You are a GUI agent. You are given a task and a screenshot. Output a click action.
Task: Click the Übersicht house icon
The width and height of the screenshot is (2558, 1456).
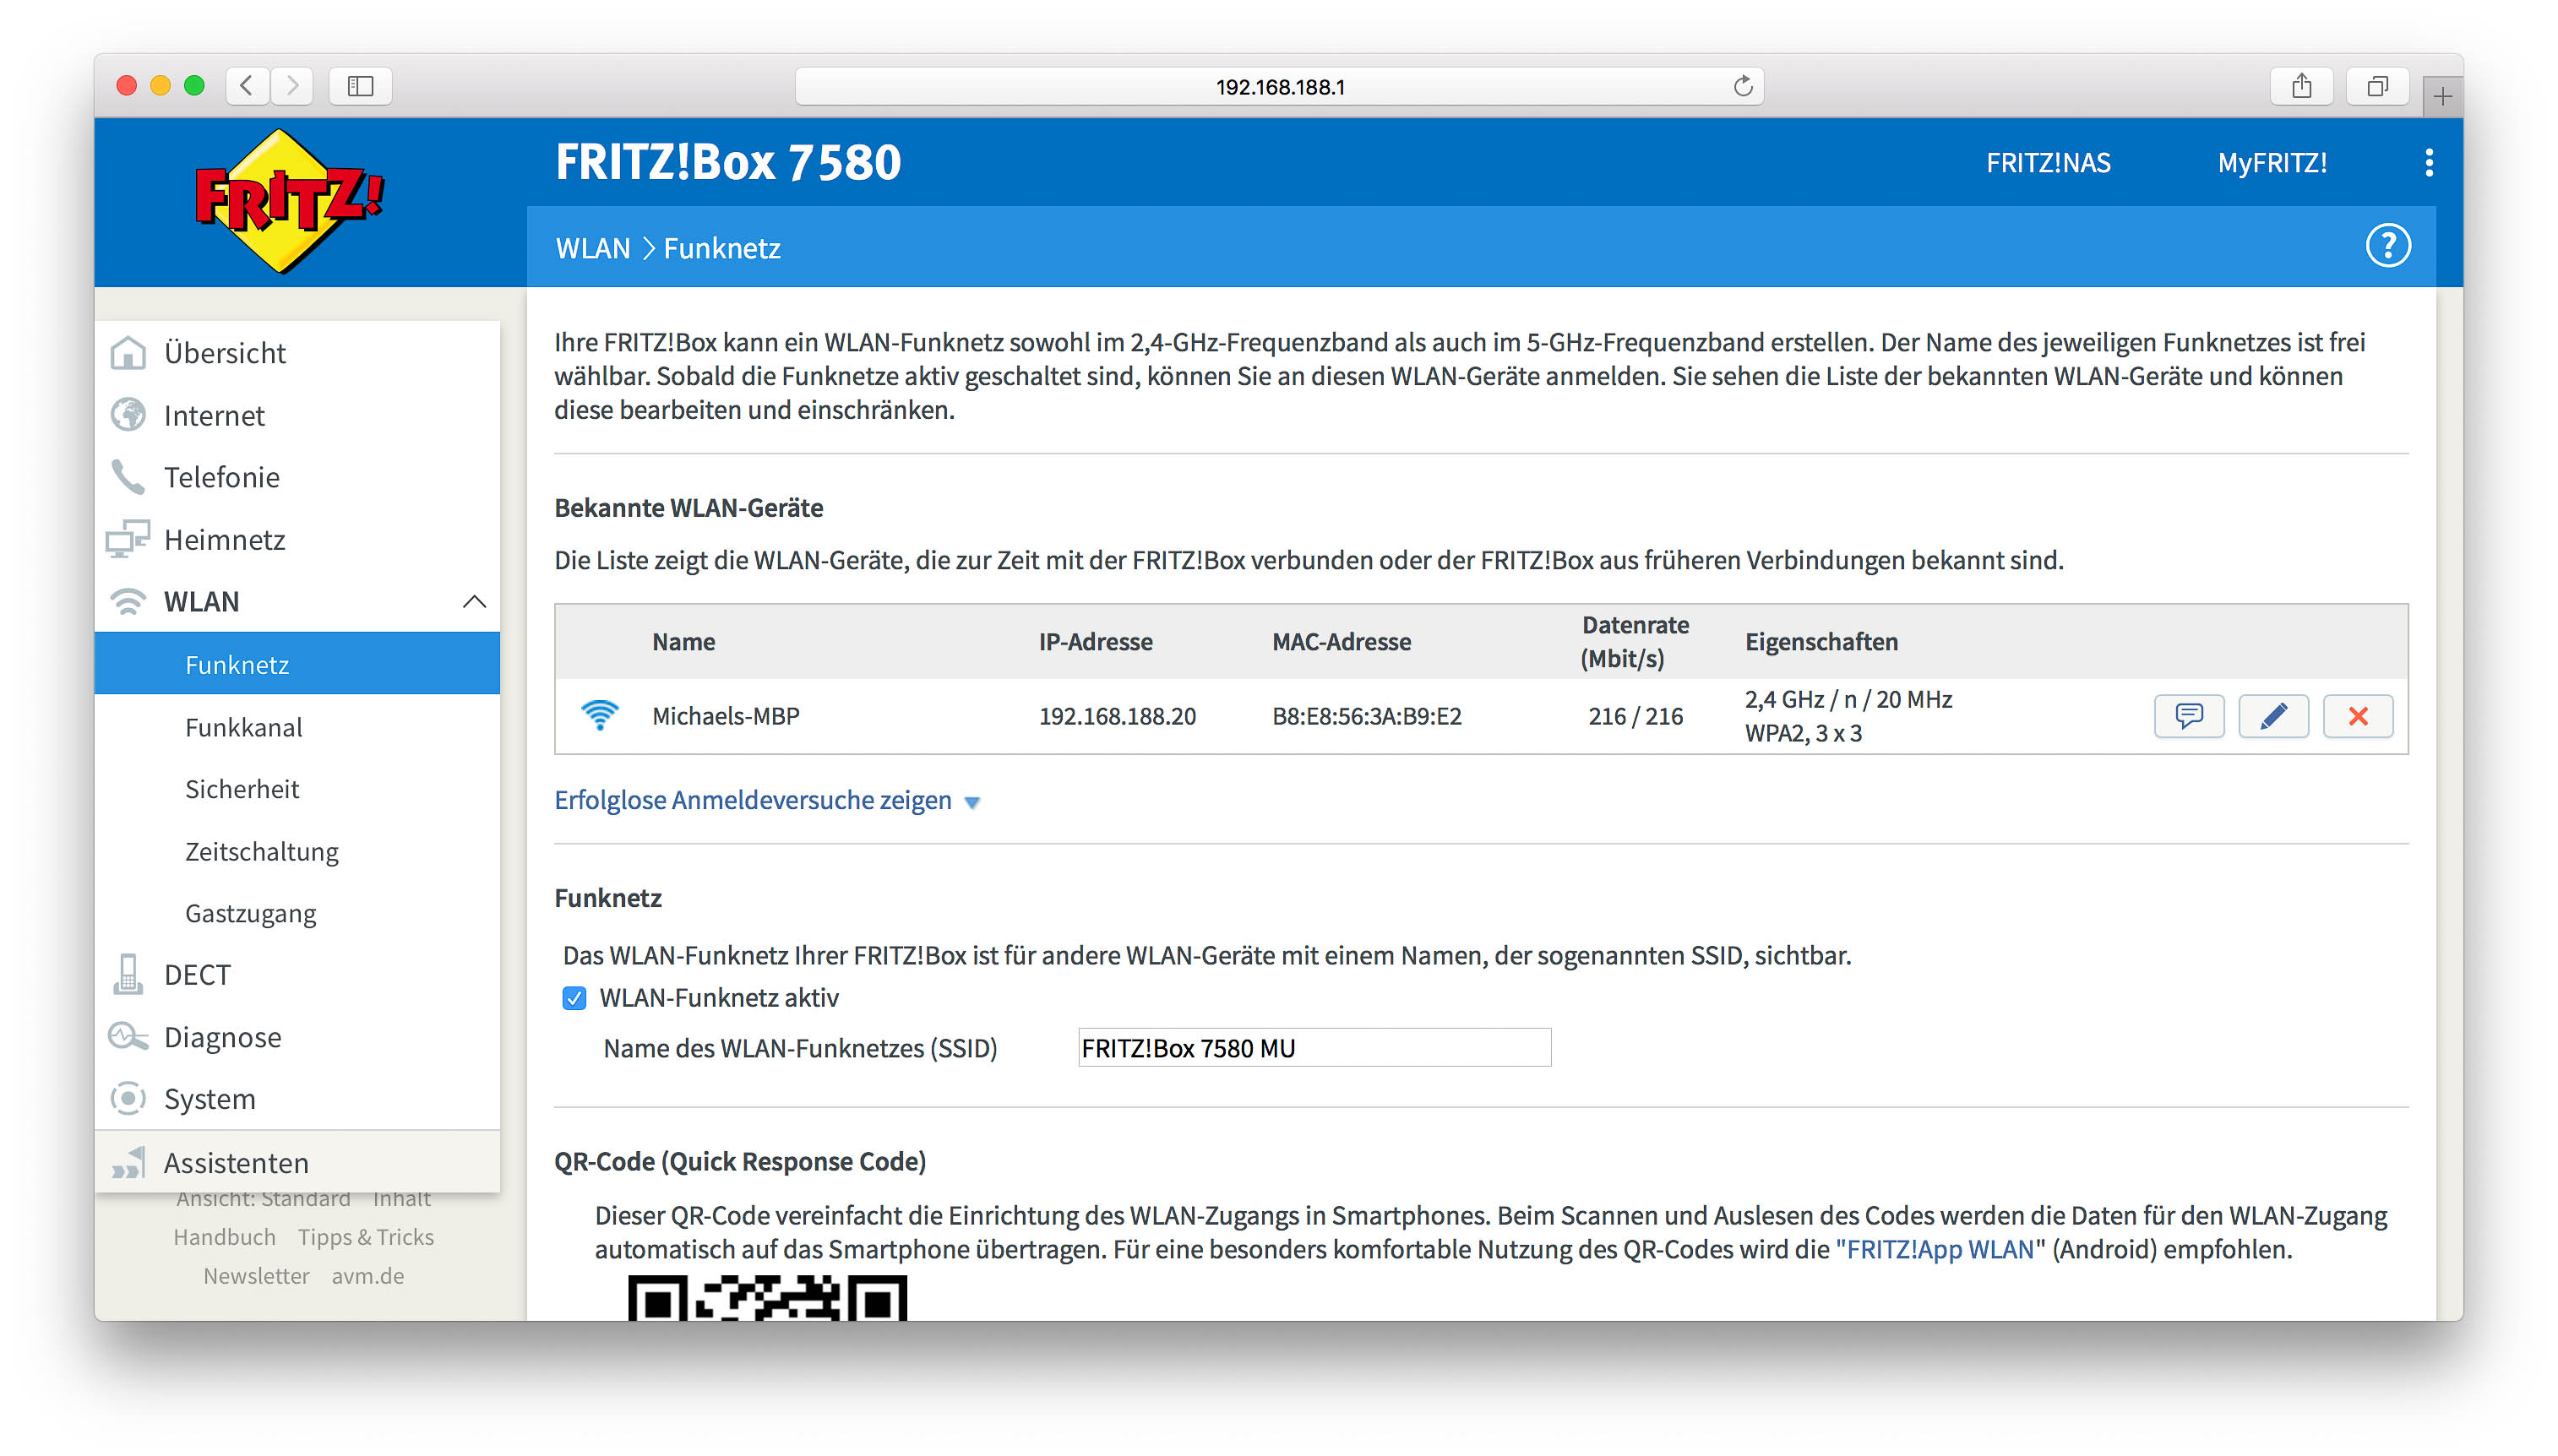coord(128,353)
